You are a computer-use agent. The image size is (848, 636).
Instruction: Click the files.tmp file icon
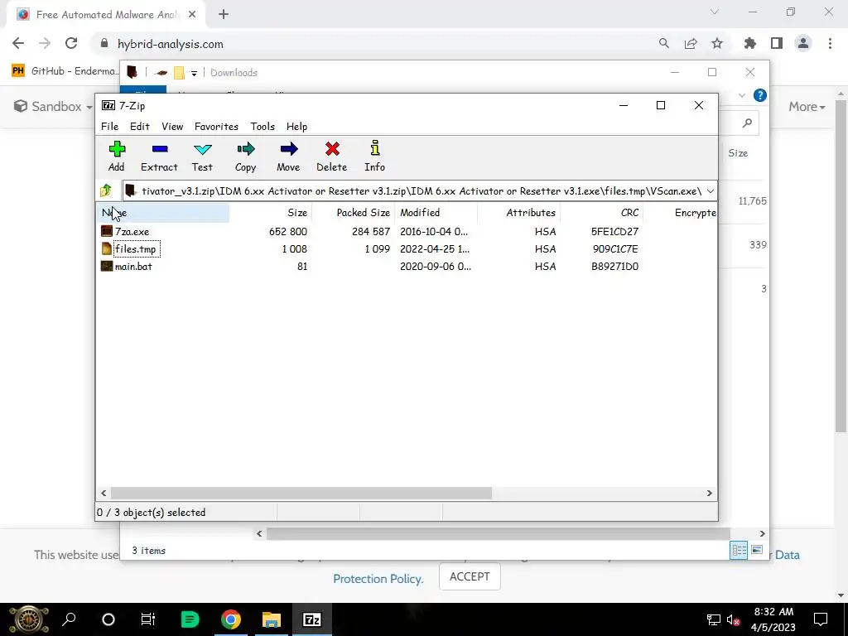click(107, 248)
